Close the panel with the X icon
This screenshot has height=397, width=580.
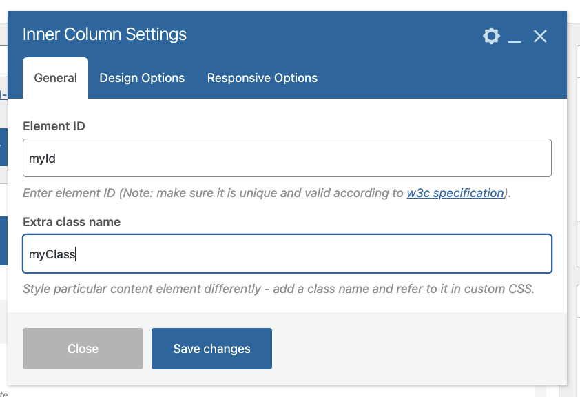(540, 37)
